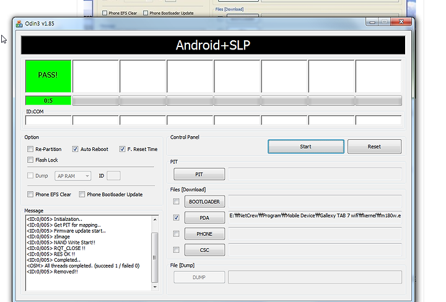Click the 'All threads completed' log line

pos(83,265)
